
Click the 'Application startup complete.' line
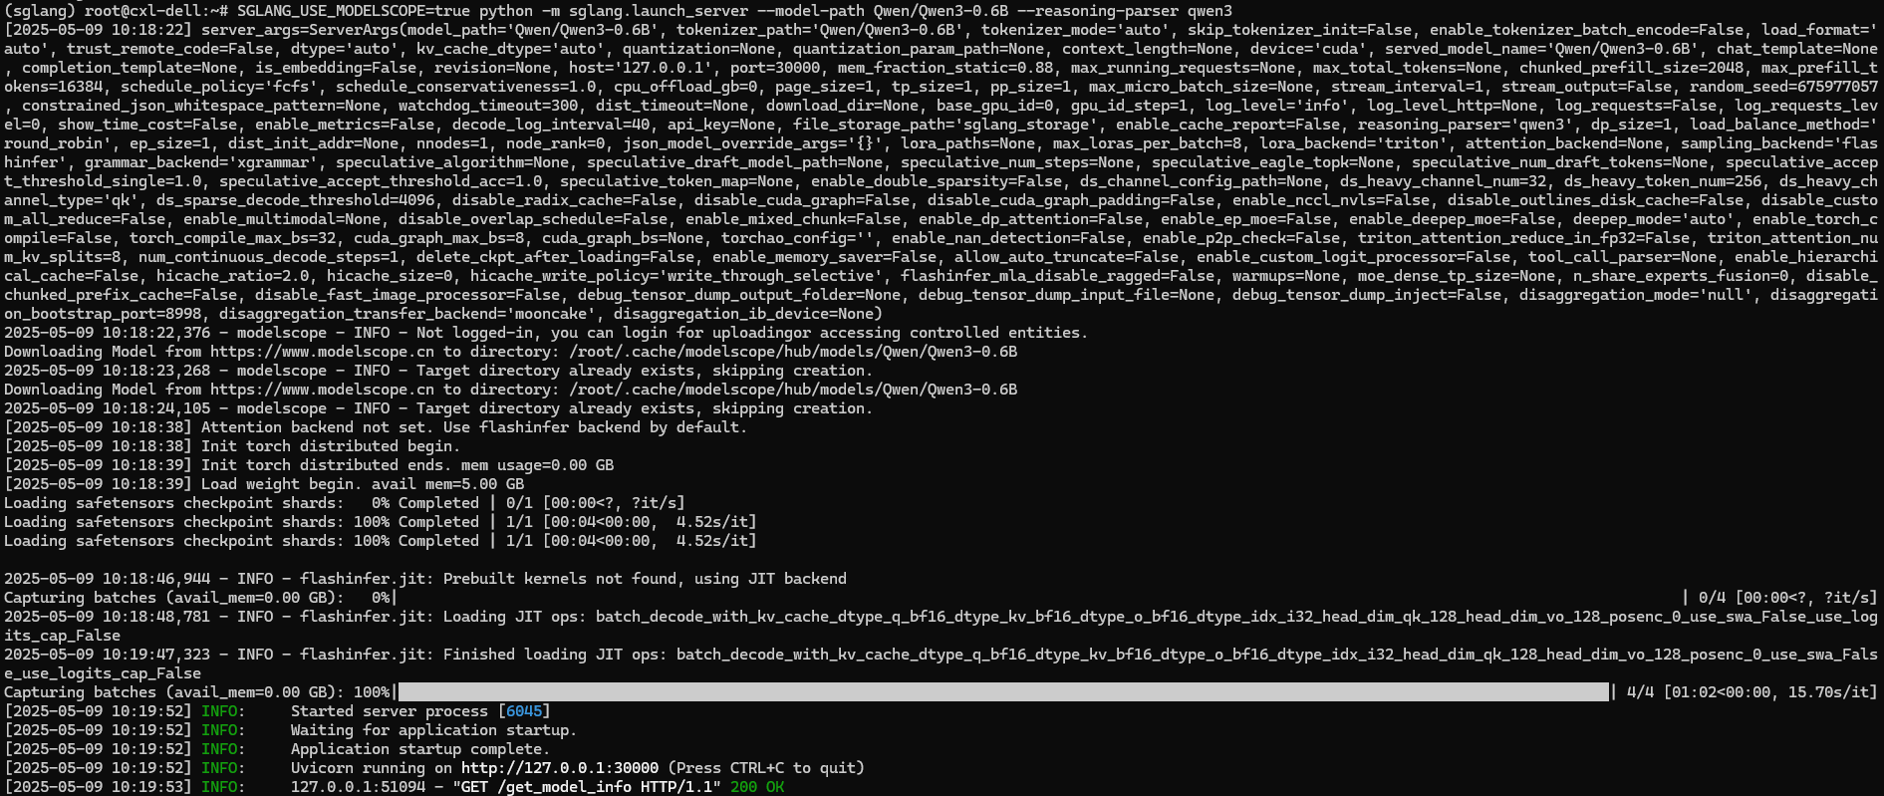click(420, 749)
